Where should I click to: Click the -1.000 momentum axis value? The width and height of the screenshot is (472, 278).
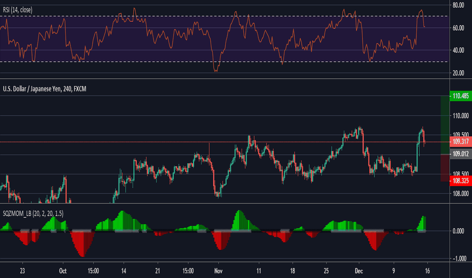459,259
